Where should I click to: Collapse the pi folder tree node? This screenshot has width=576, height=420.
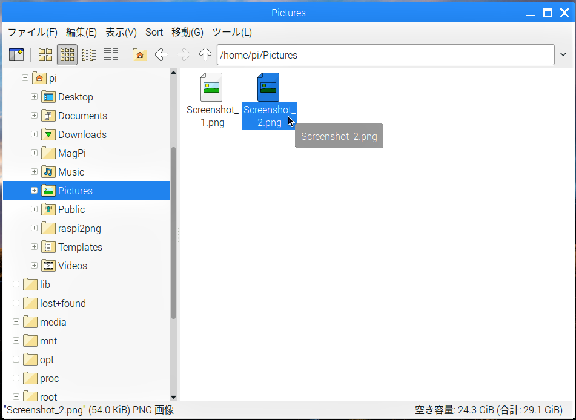(x=25, y=78)
